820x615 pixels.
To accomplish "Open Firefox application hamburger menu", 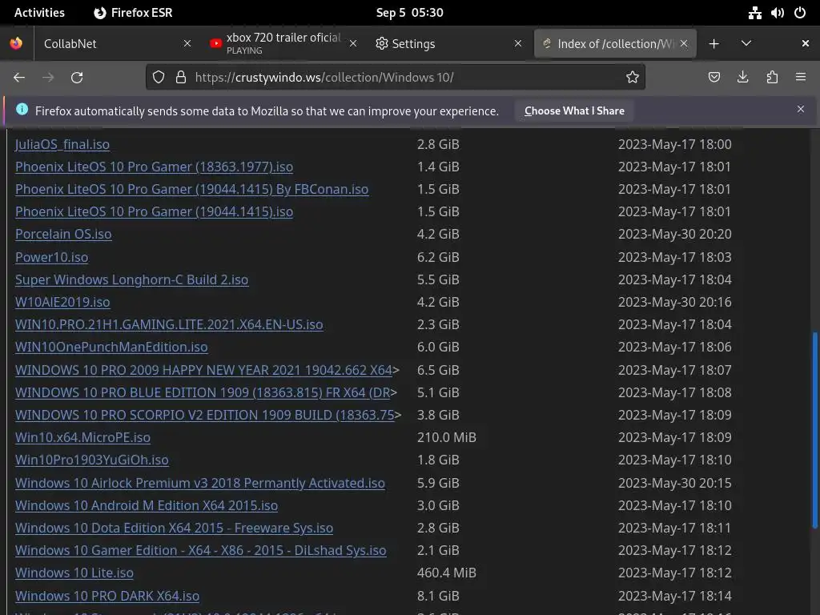I will tap(801, 78).
